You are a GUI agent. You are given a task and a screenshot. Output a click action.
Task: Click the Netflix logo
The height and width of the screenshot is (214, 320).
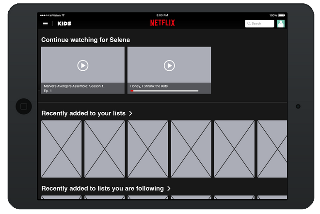162,23
